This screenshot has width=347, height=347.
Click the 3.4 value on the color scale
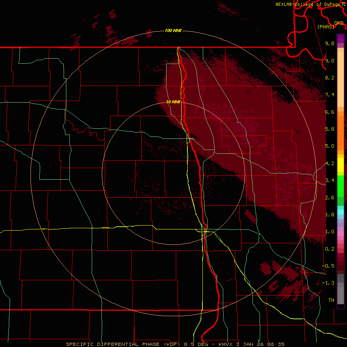click(330, 180)
